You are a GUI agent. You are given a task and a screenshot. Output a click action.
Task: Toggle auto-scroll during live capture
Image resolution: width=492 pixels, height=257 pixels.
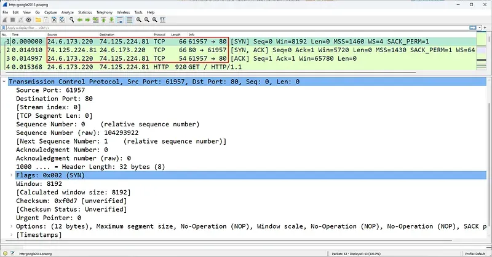(x=120, y=20)
